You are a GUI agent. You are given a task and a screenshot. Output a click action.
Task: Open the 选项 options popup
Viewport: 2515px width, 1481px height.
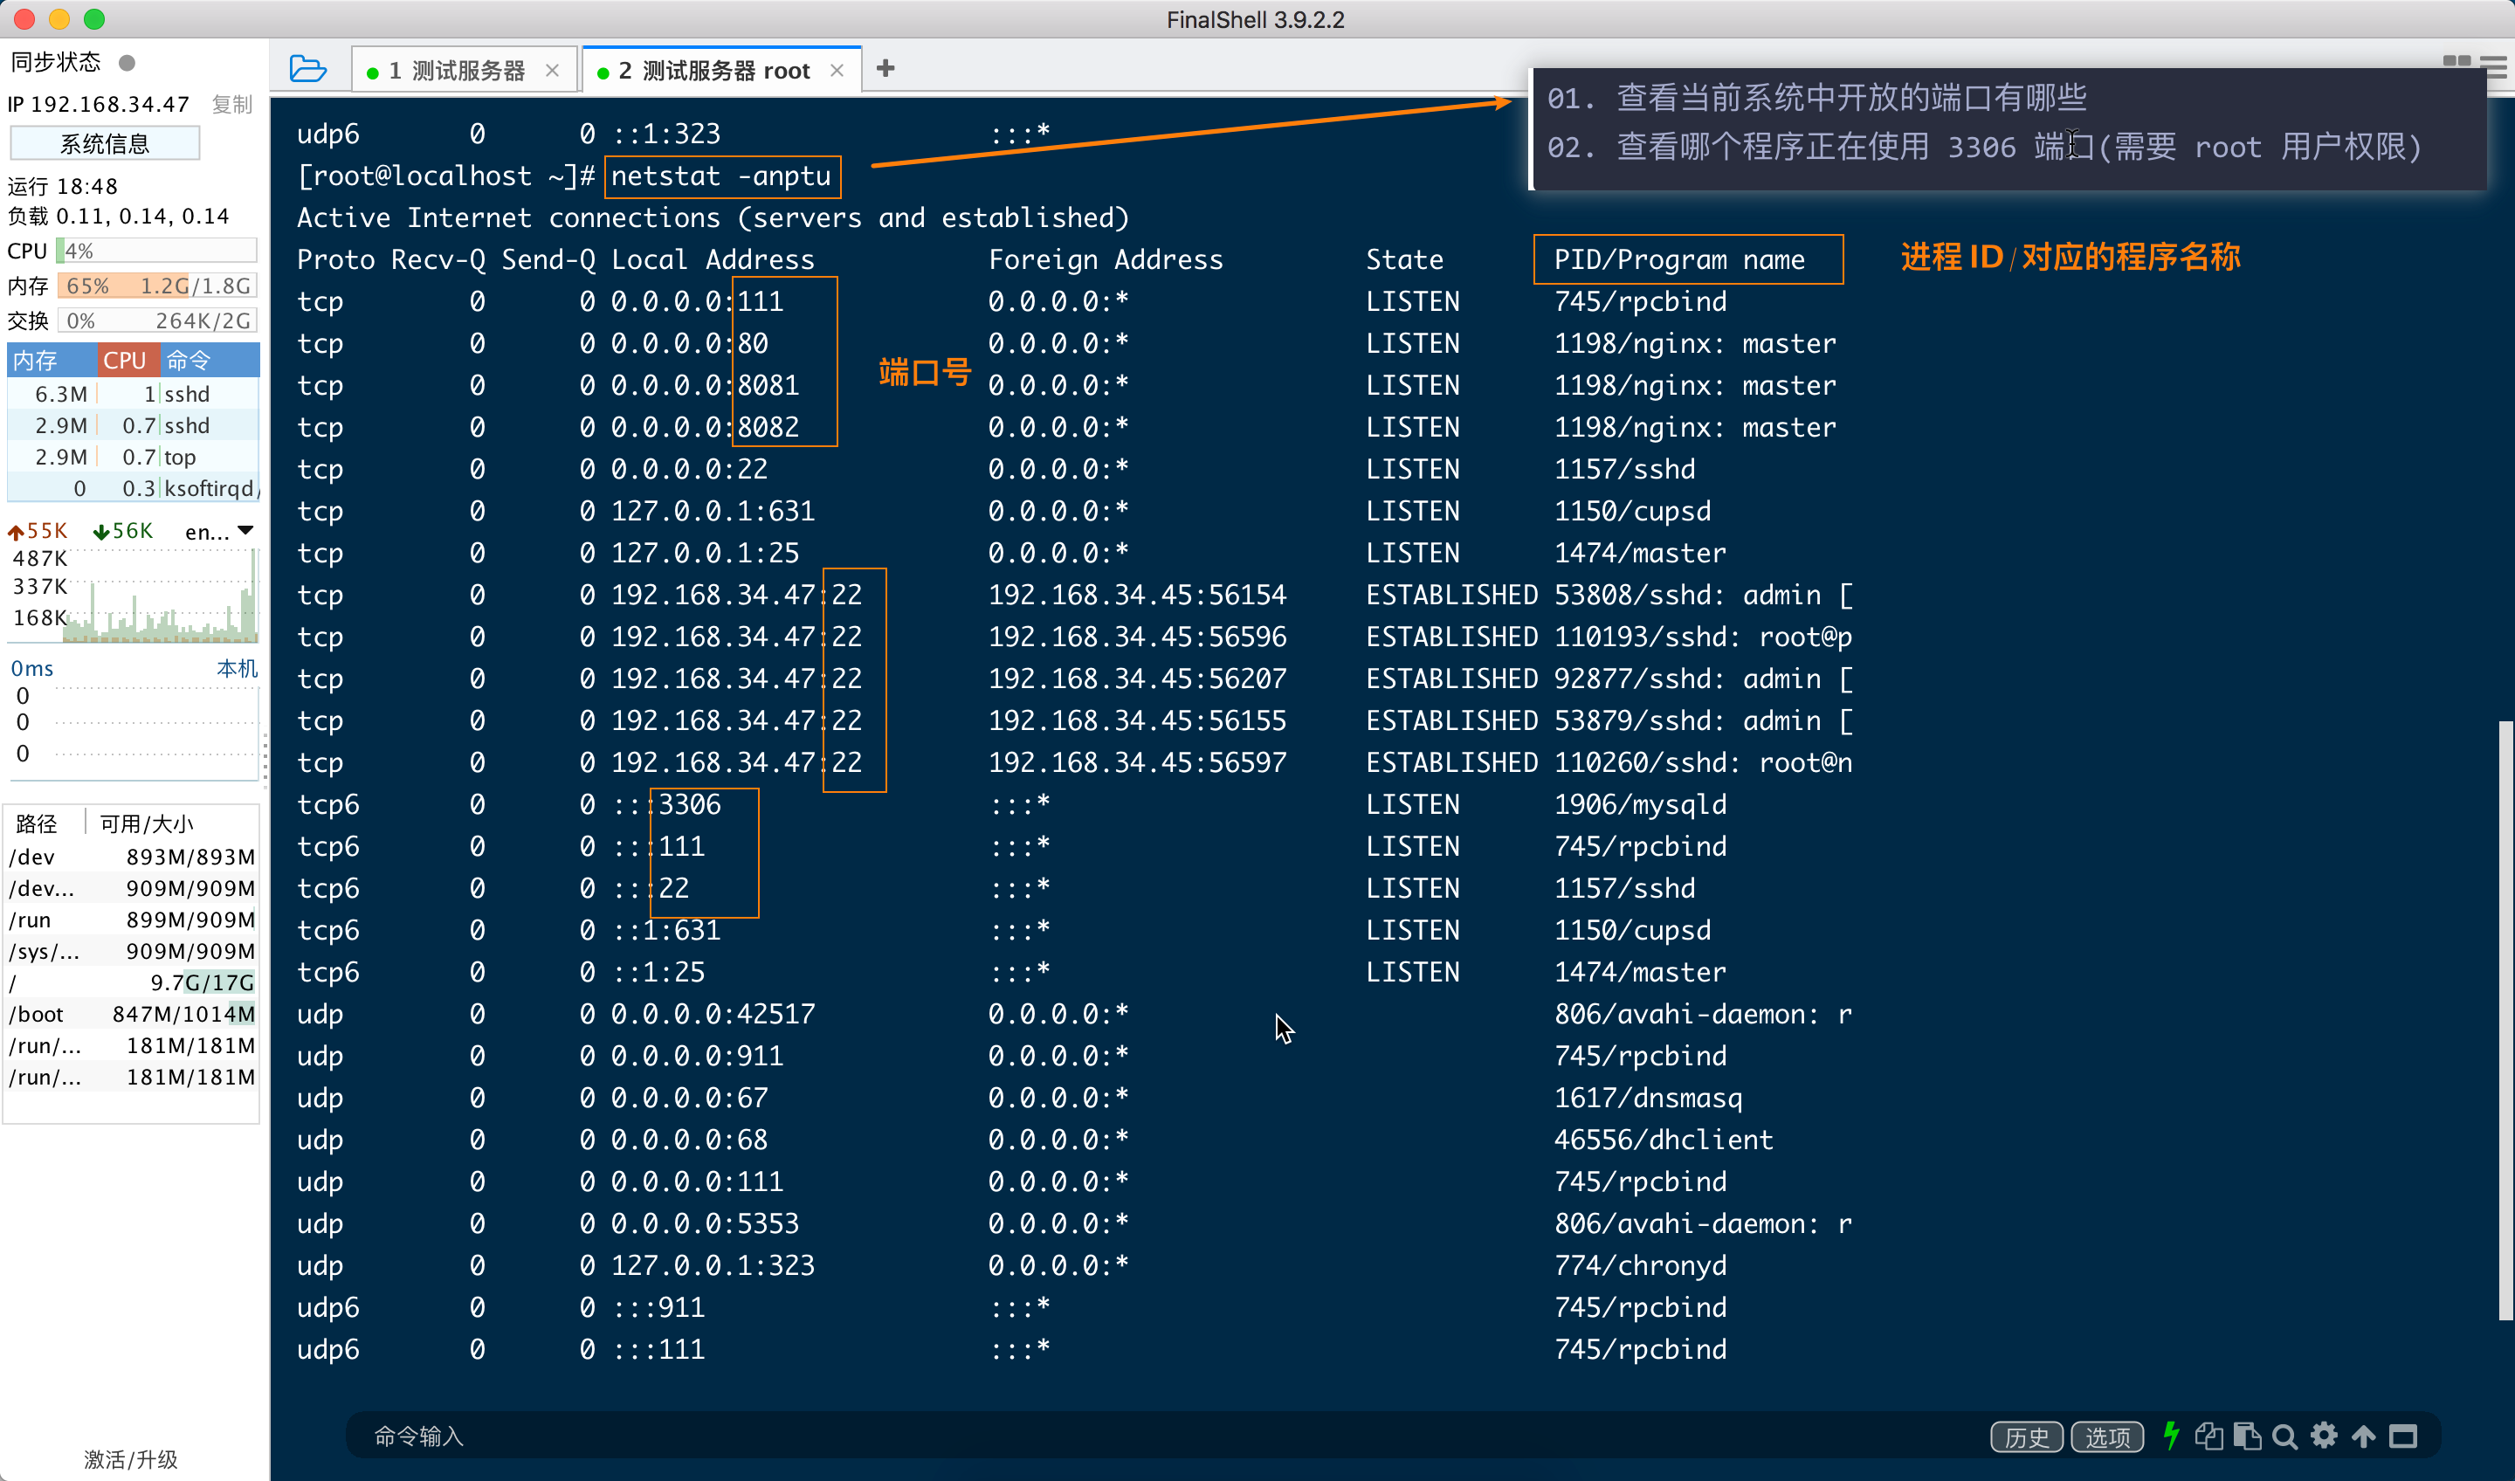click(x=2107, y=1436)
